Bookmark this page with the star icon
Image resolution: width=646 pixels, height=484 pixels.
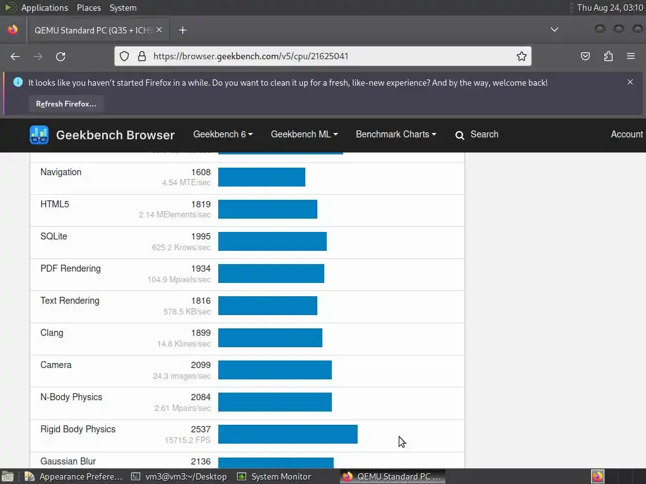(x=522, y=56)
